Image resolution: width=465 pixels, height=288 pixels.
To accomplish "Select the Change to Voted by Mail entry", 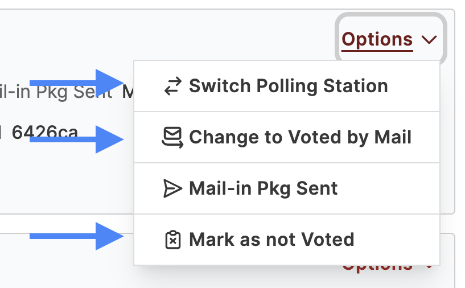I will point(287,137).
